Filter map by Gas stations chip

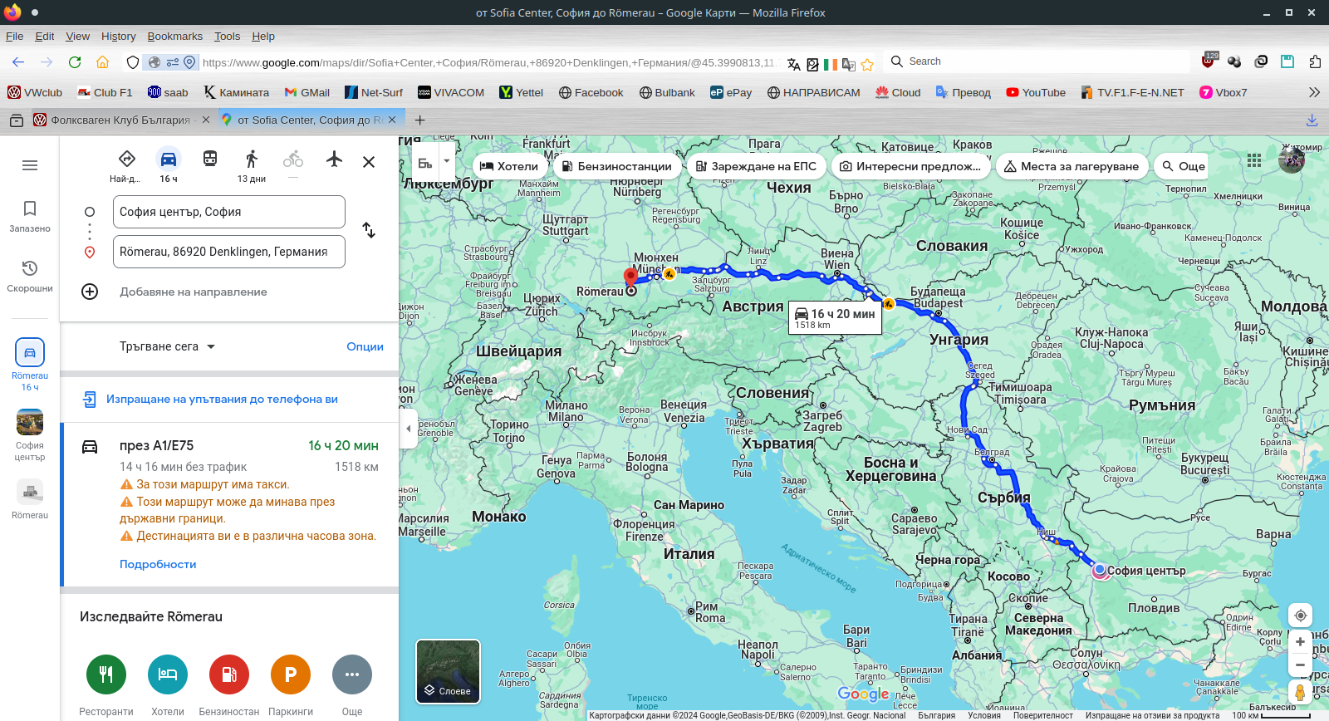(617, 166)
